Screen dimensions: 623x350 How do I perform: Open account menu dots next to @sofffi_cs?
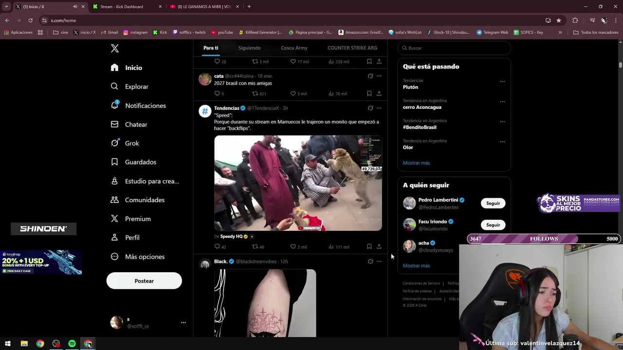pyautogui.click(x=183, y=322)
